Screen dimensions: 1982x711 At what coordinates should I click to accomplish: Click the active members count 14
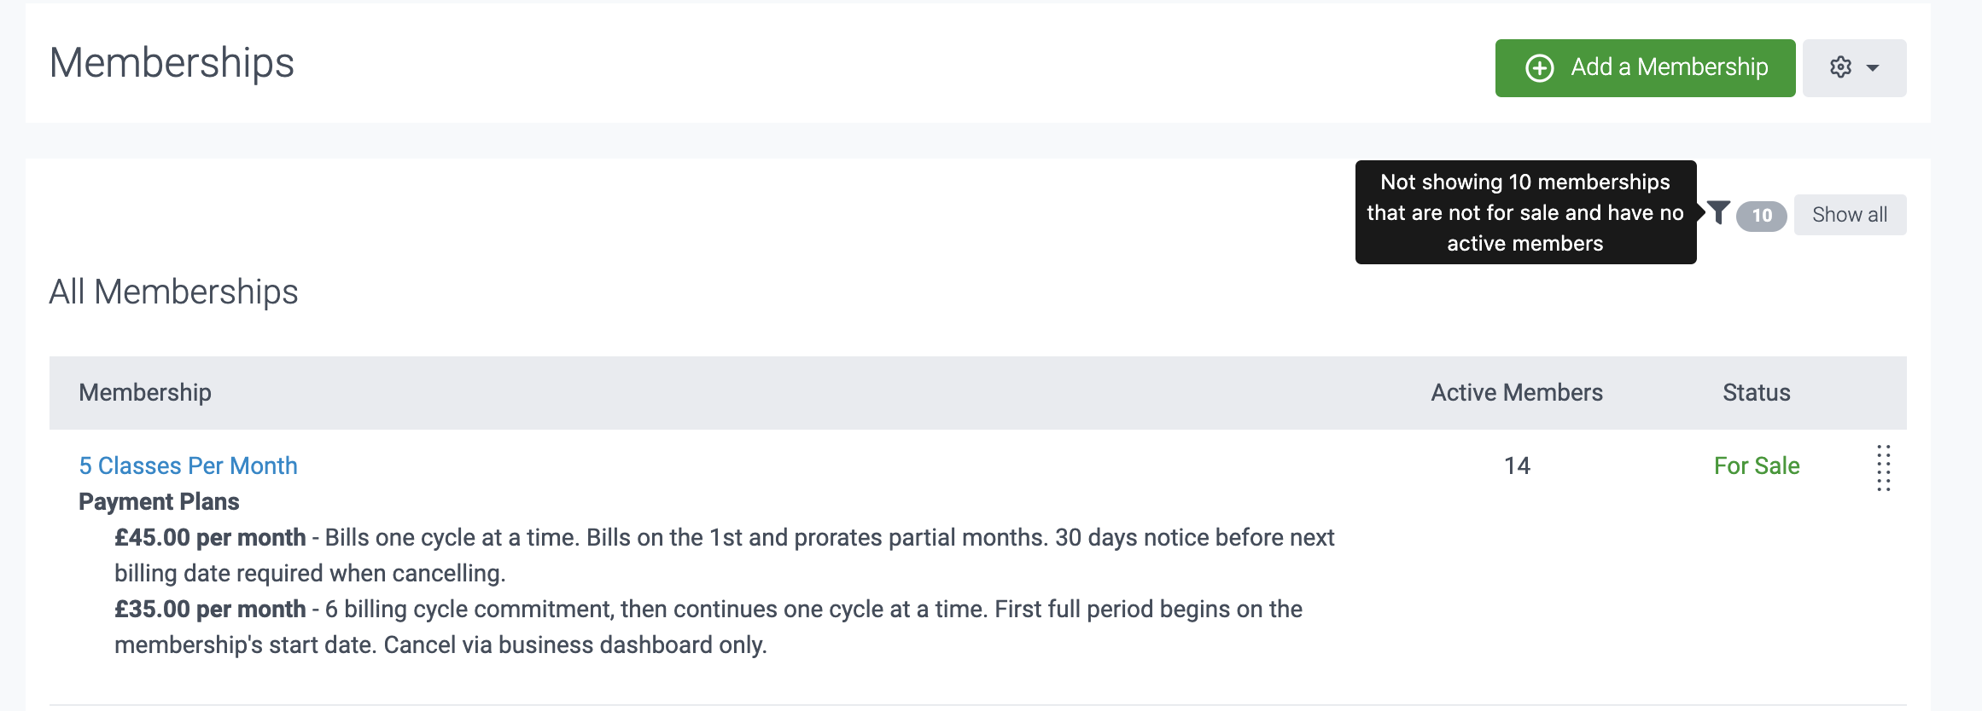tap(1517, 465)
